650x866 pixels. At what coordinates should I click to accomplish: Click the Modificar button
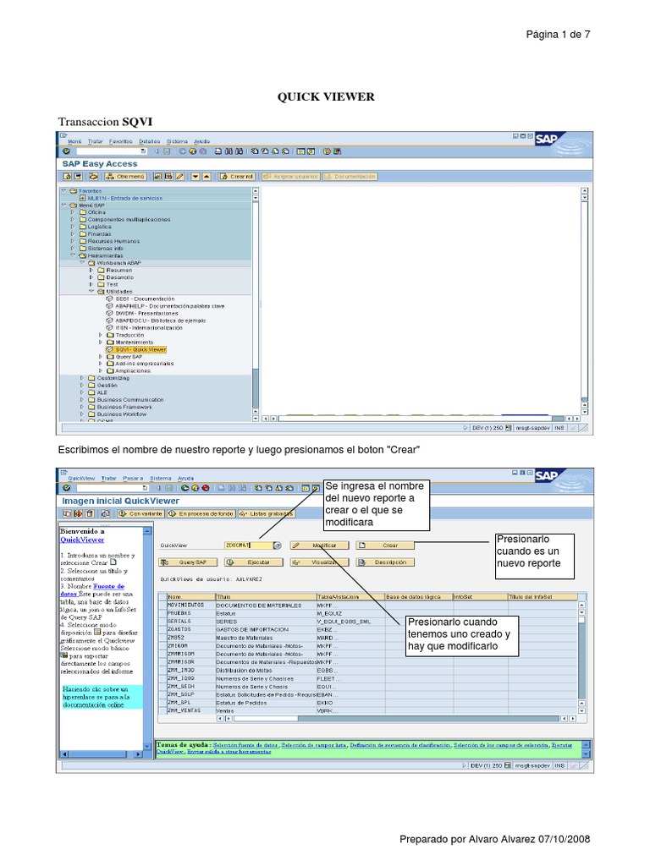[319, 545]
